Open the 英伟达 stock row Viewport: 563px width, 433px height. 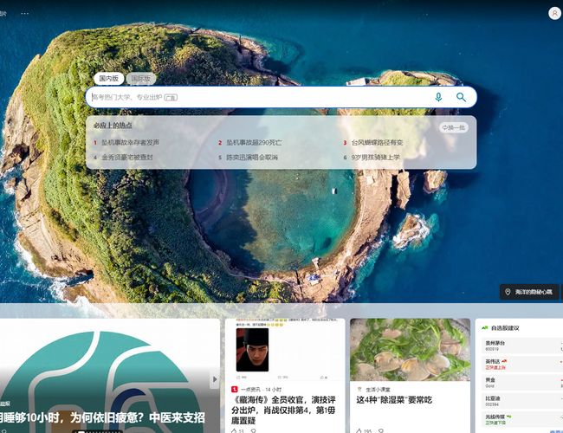coord(522,364)
